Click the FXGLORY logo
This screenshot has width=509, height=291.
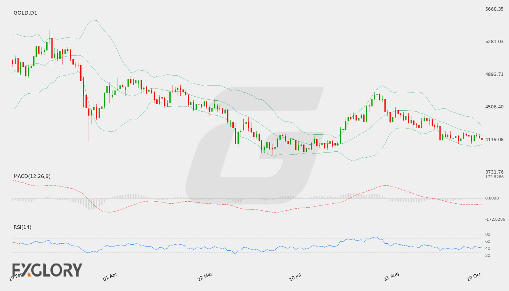tap(47, 270)
